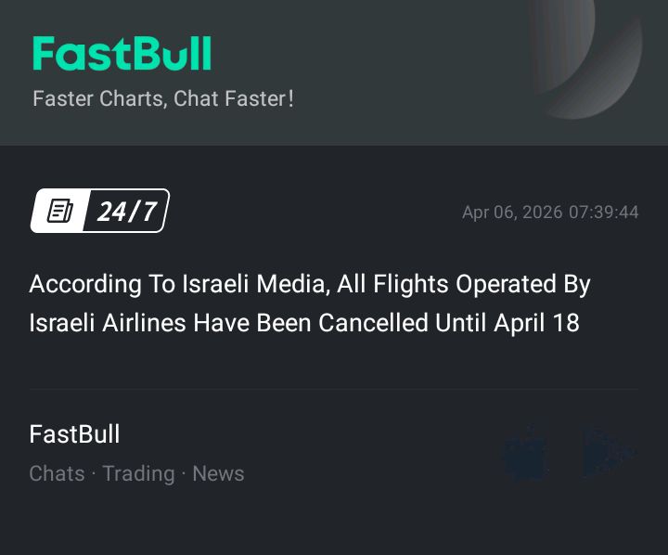Go to News in the footer
Viewport: 668px width, 555px height.
pos(218,473)
